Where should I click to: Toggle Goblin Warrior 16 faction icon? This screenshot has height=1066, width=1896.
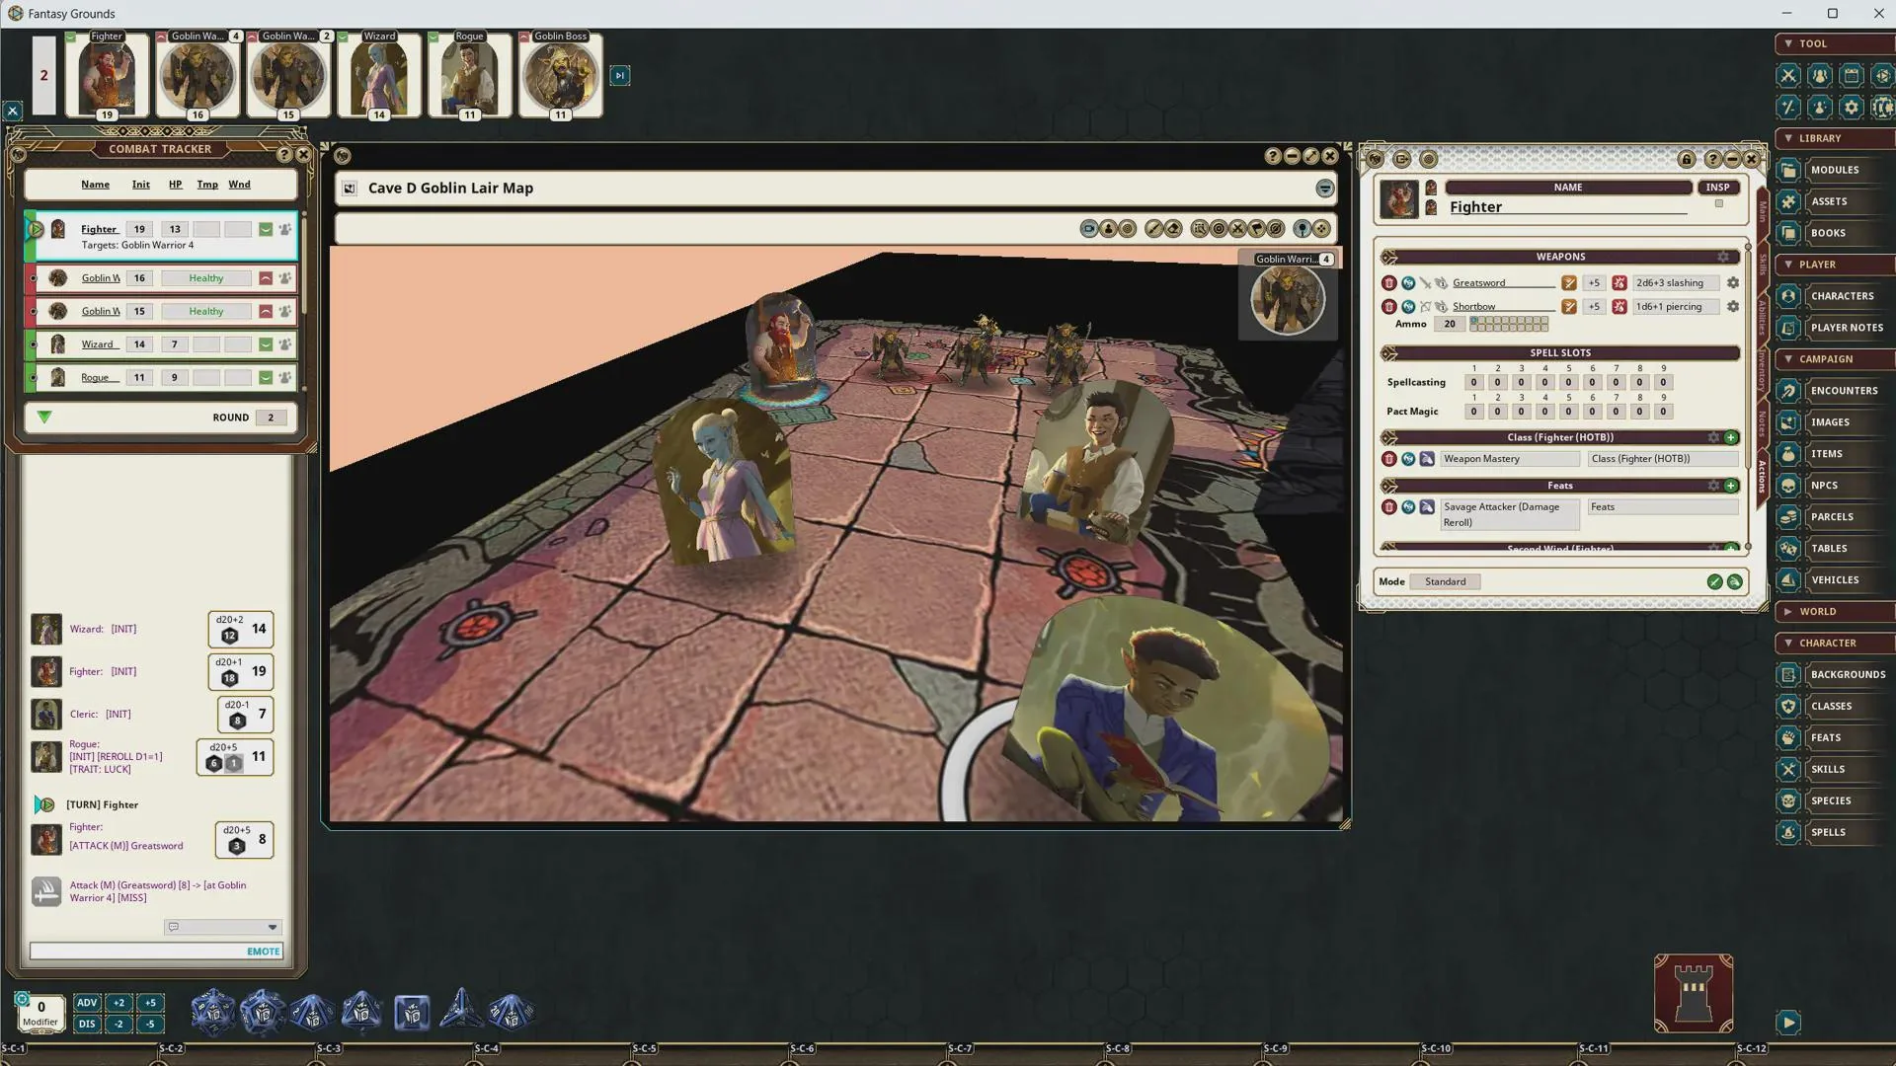click(266, 278)
